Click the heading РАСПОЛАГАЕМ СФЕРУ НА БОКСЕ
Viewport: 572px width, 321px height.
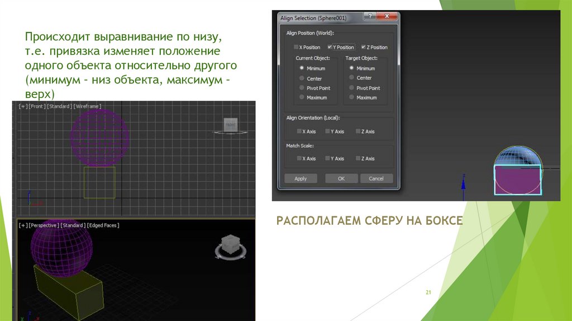[370, 220]
